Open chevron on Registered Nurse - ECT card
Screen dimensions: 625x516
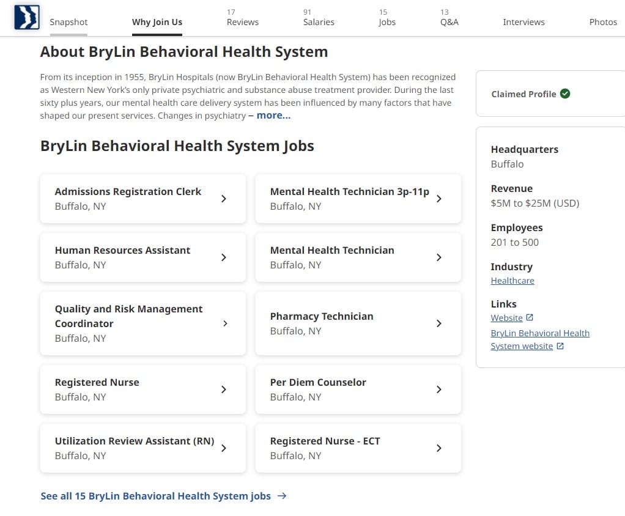pyautogui.click(x=439, y=448)
